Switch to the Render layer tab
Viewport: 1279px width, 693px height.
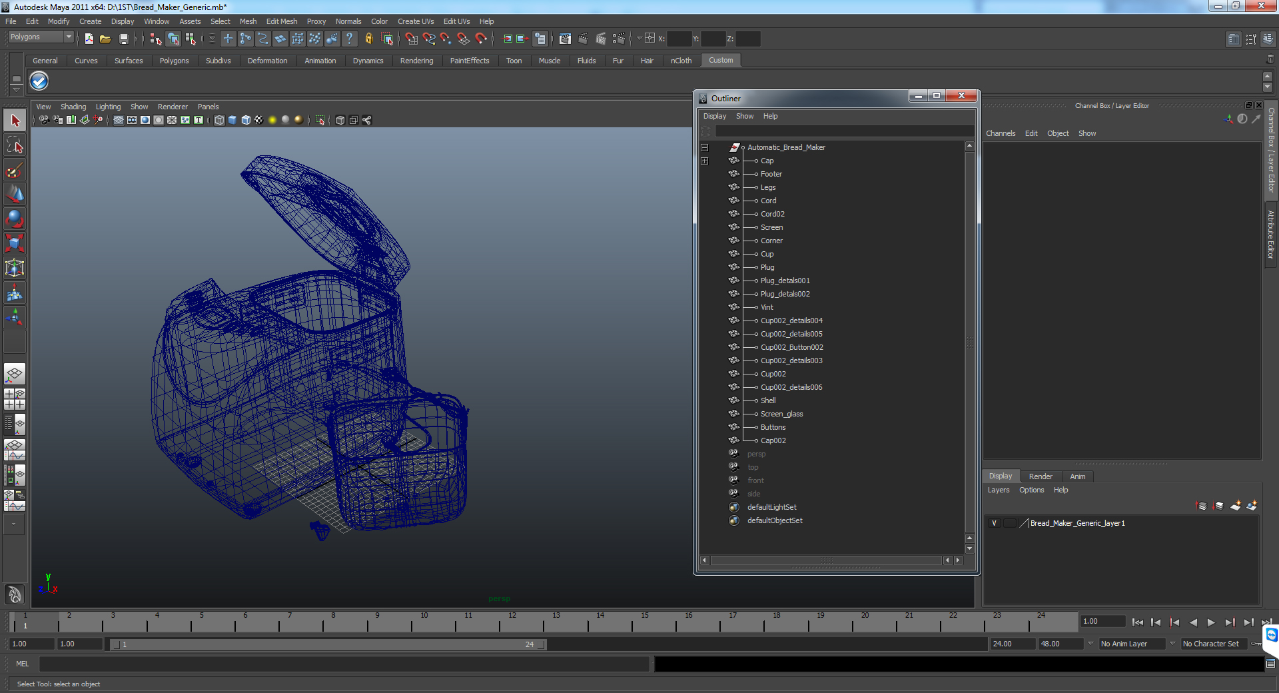[1041, 476]
